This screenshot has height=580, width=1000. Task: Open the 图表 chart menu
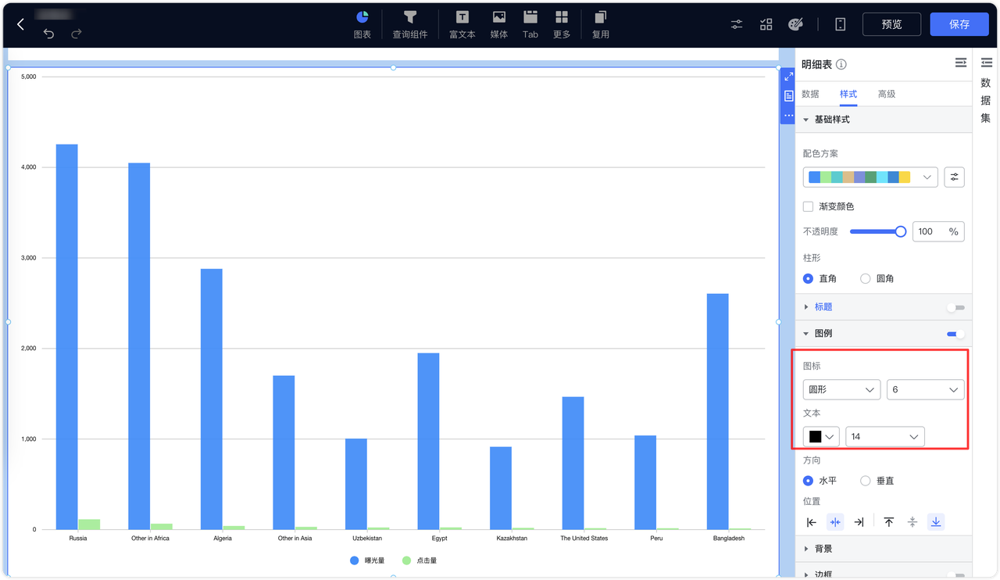362,25
